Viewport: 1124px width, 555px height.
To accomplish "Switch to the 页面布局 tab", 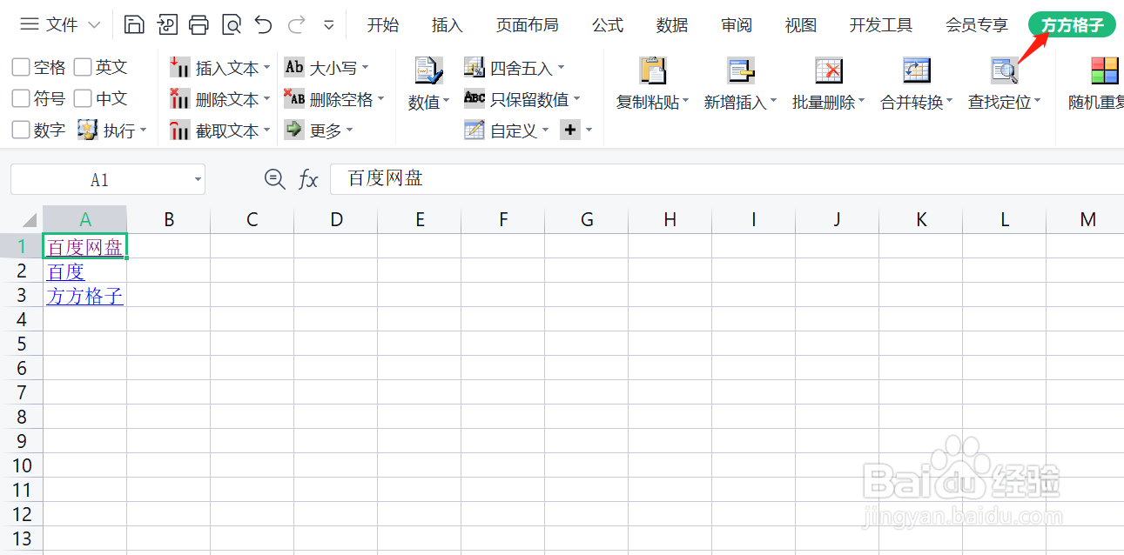I will tap(528, 25).
